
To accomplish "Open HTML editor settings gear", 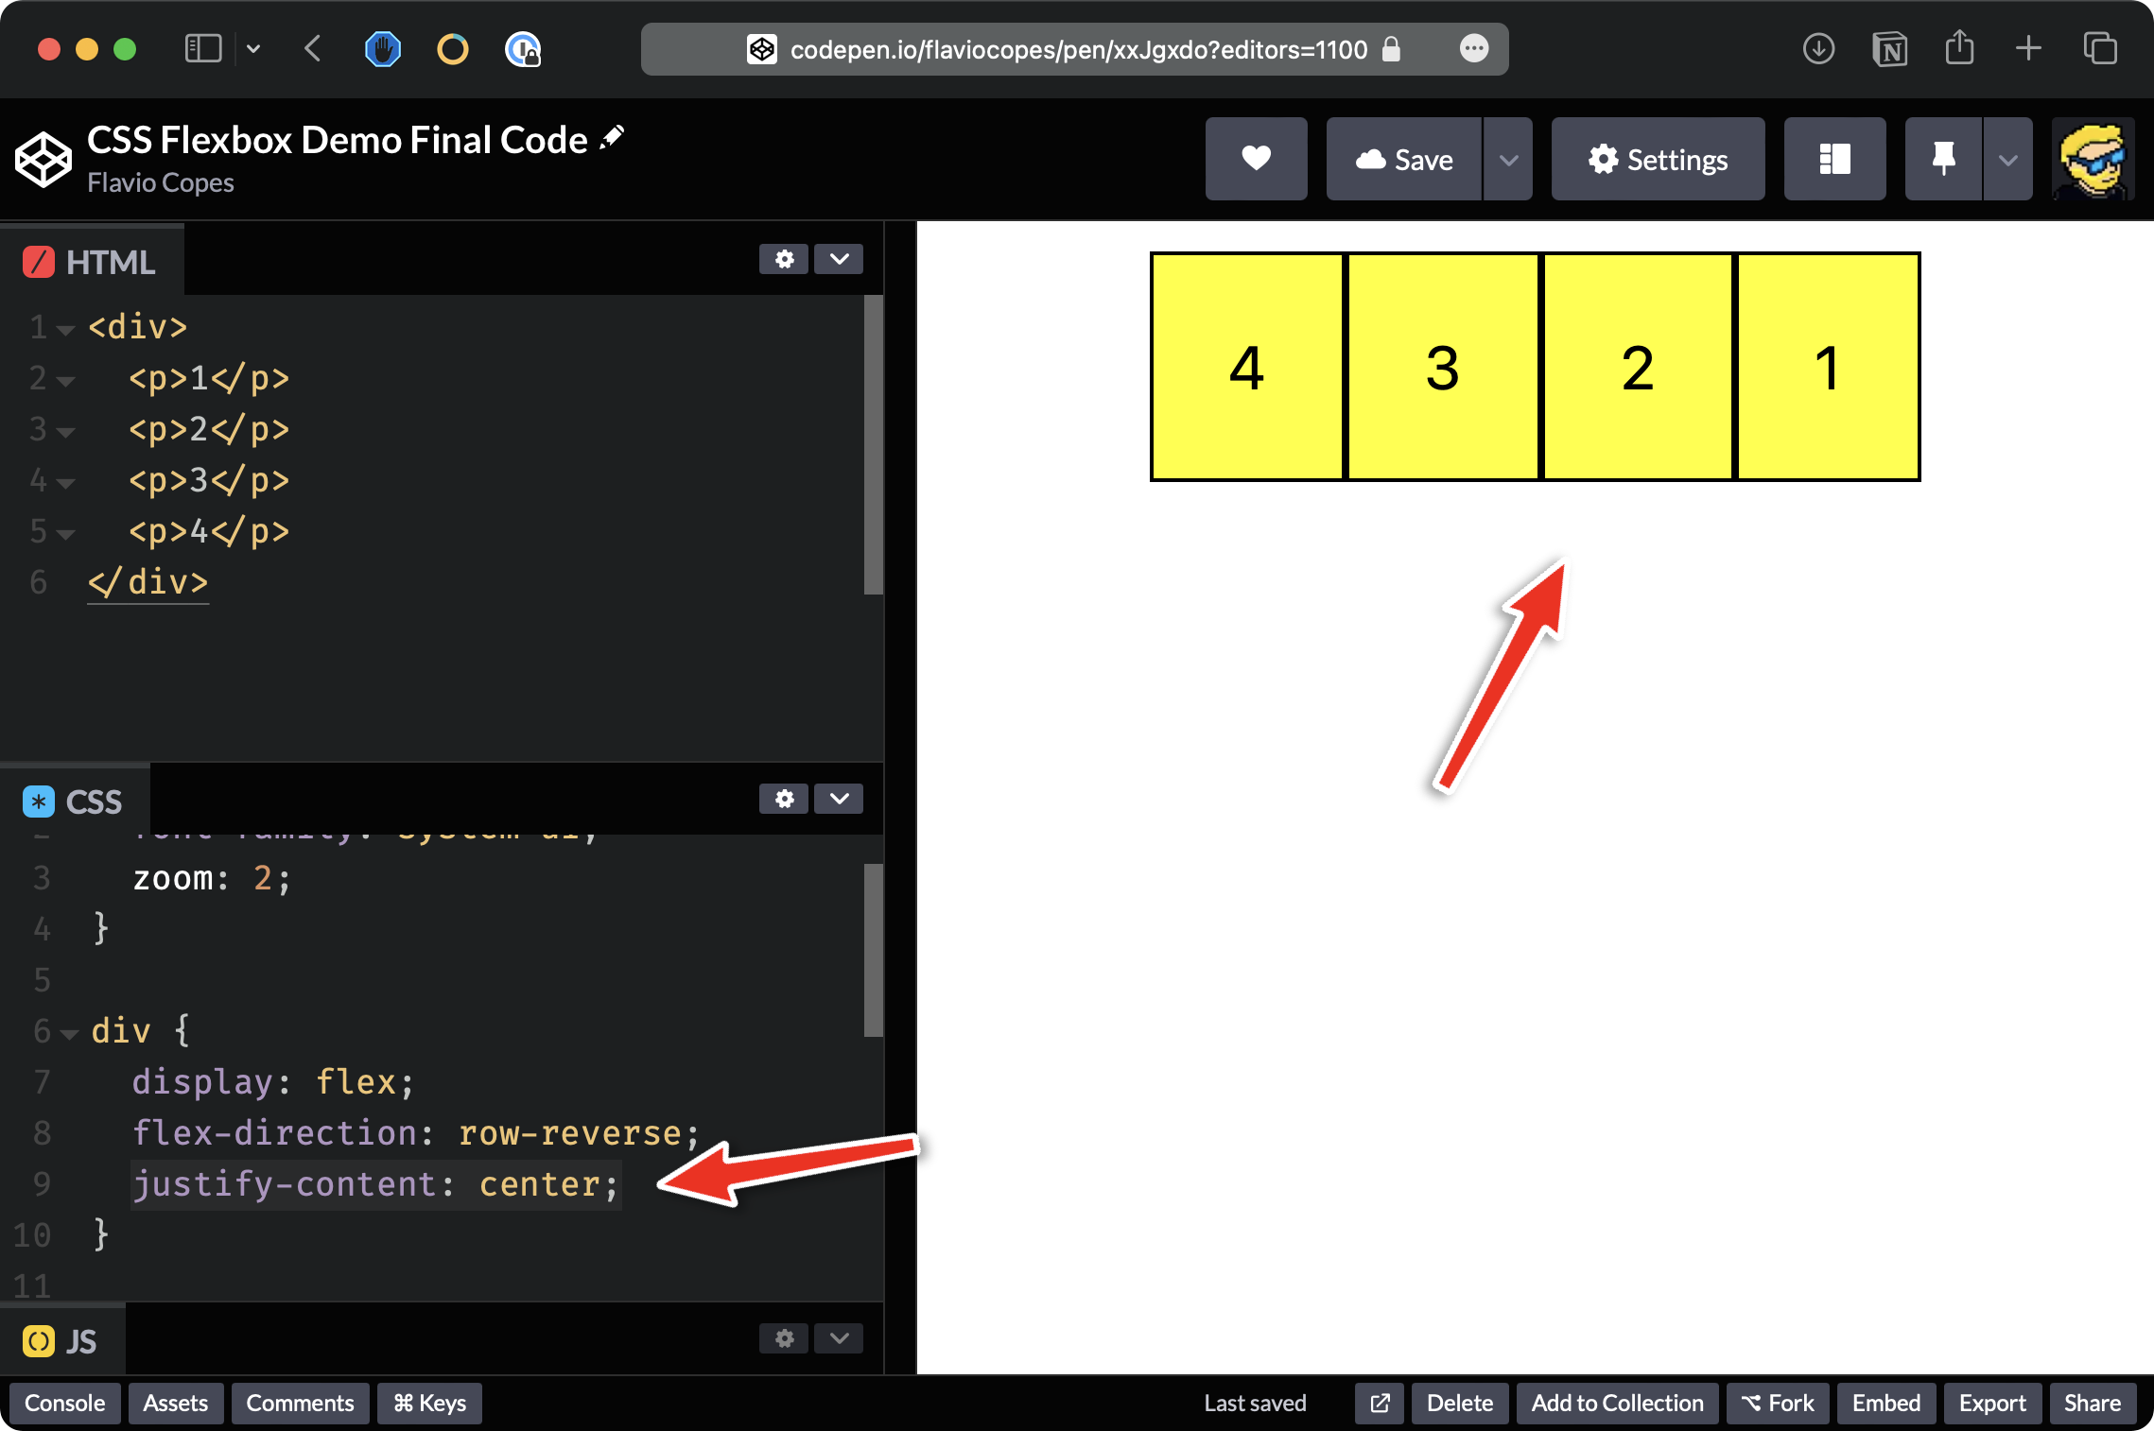I will pyautogui.click(x=784, y=259).
